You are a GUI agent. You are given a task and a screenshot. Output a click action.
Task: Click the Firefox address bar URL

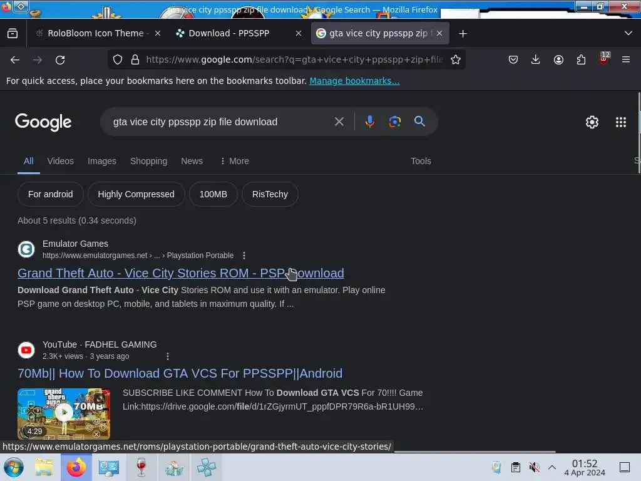[x=294, y=59]
